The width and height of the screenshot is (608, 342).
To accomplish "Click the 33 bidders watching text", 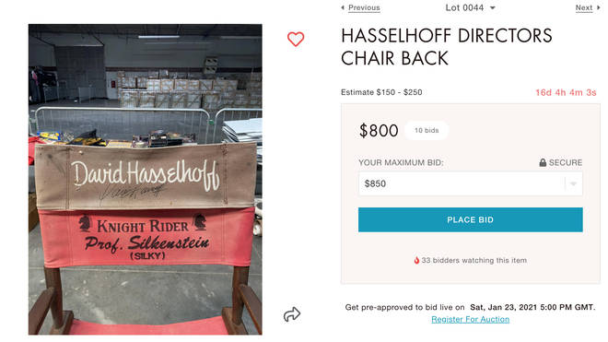I will (474, 260).
